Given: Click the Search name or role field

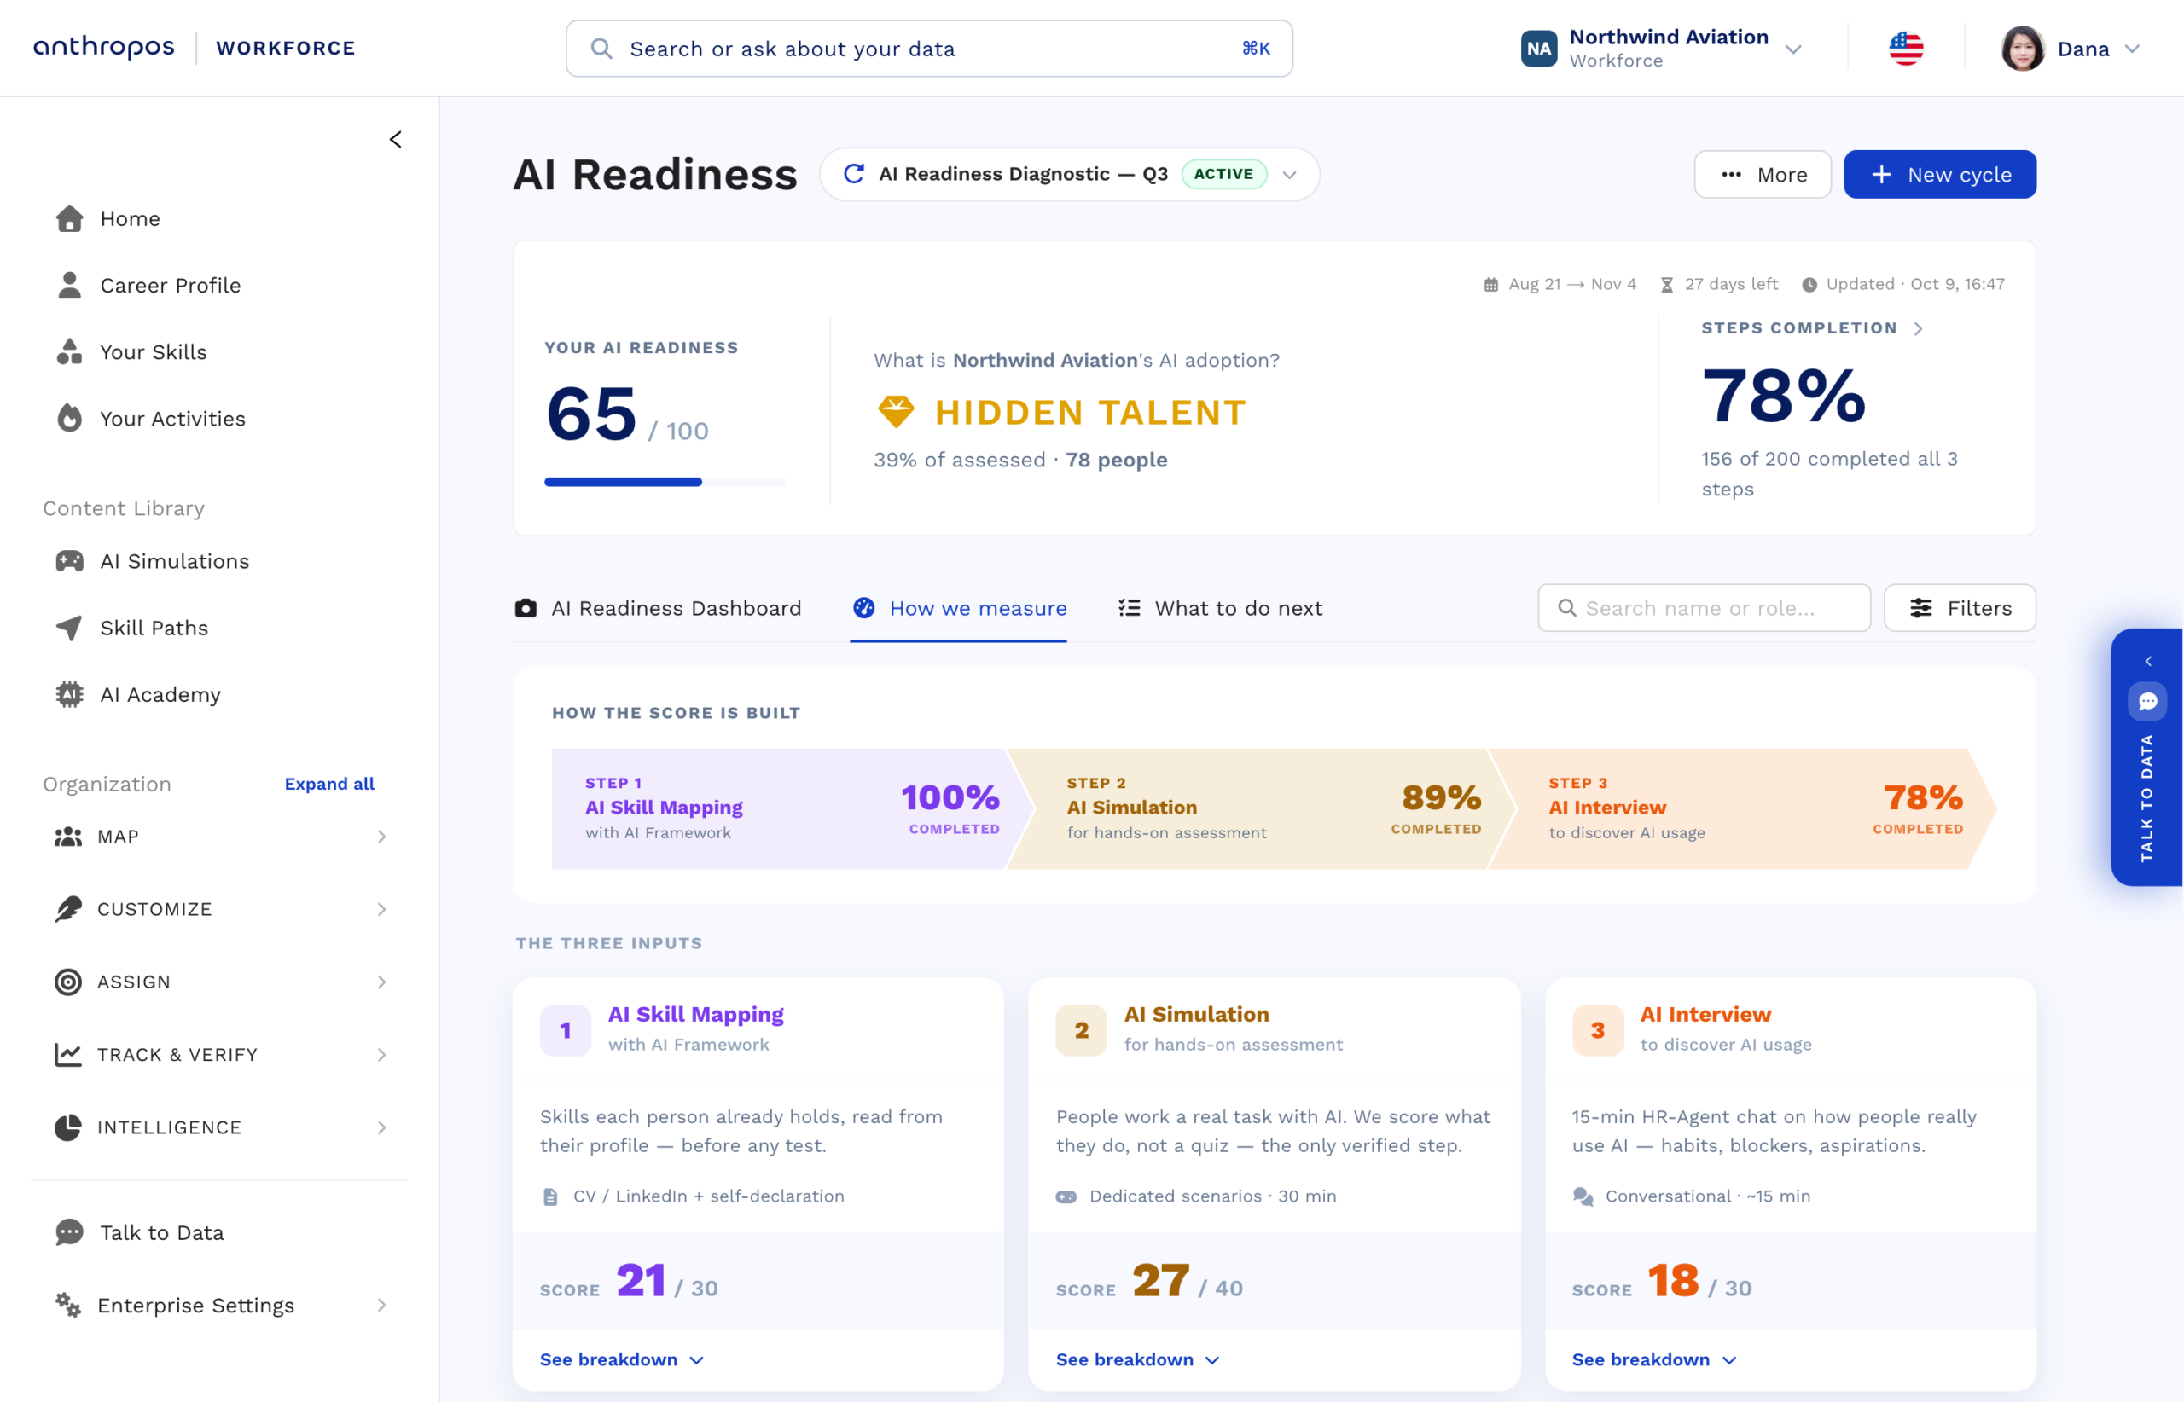Looking at the screenshot, I should tap(1704, 608).
